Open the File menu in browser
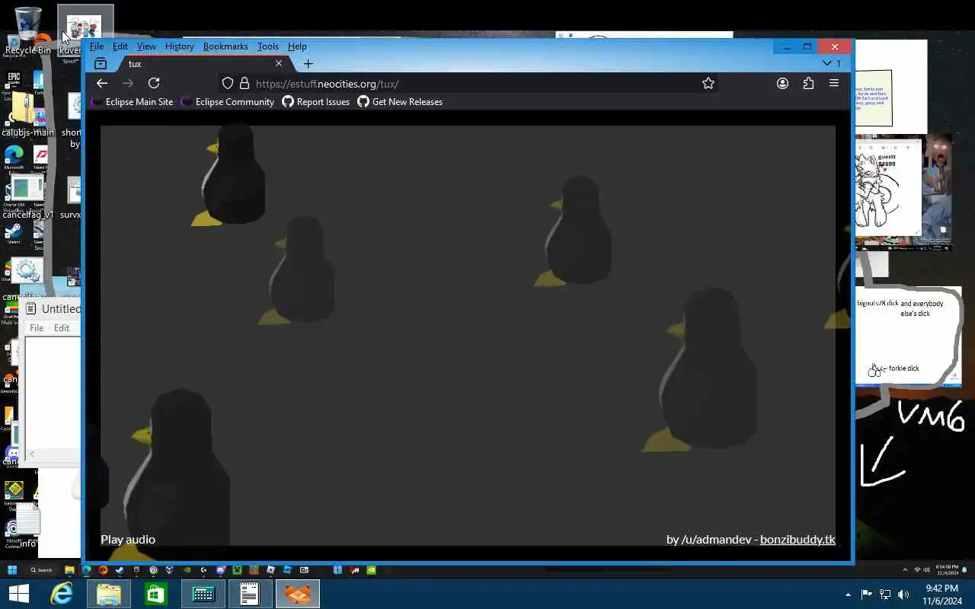The height and width of the screenshot is (609, 975). click(x=97, y=46)
